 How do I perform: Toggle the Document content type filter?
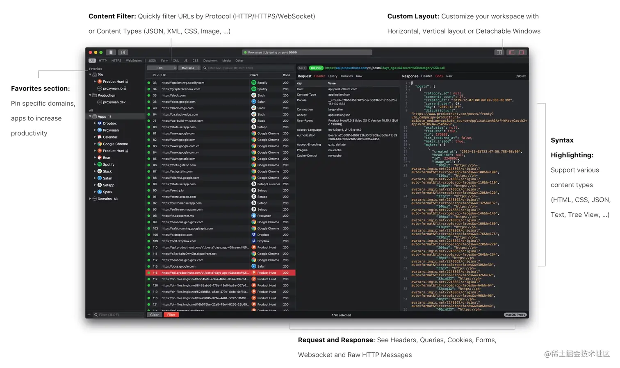pyautogui.click(x=210, y=61)
